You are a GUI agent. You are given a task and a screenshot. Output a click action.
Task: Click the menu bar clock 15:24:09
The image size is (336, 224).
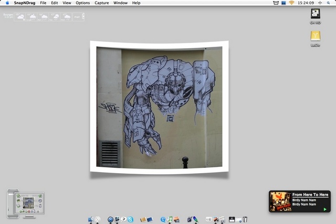point(306,3)
